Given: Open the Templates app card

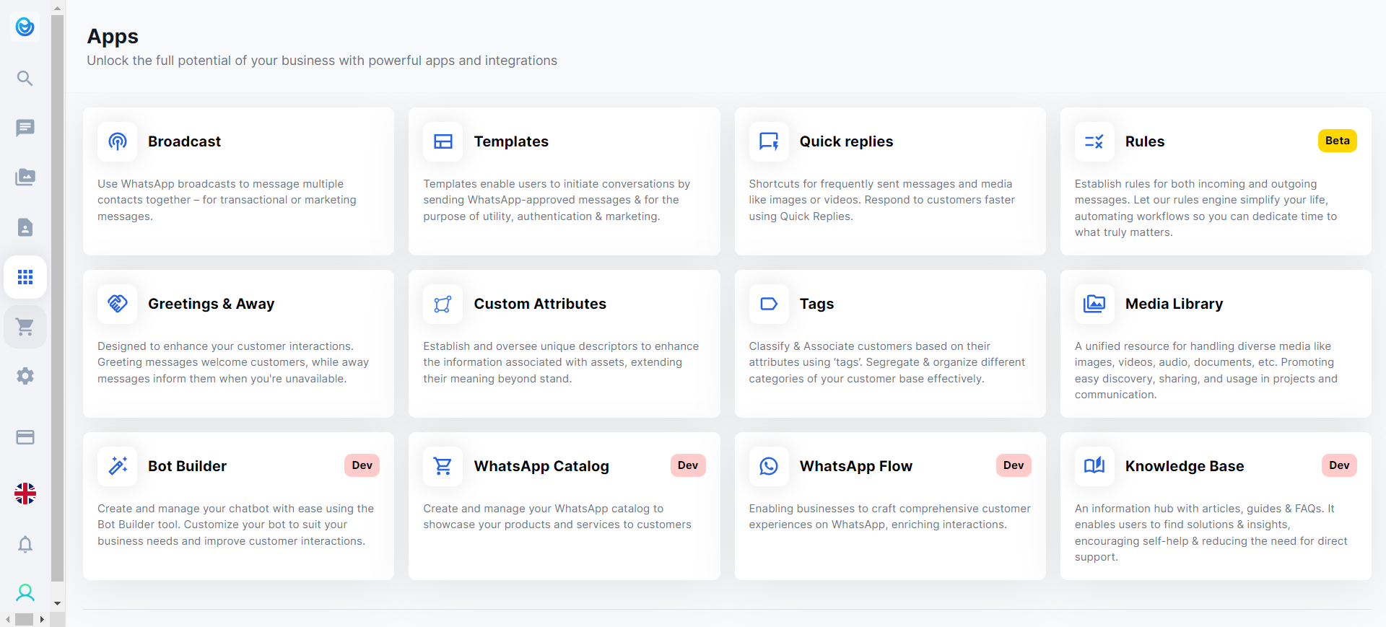Looking at the screenshot, I should tap(564, 180).
